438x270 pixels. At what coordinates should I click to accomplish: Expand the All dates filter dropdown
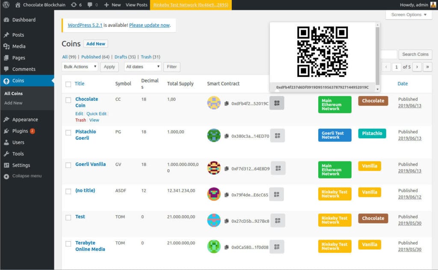143,67
